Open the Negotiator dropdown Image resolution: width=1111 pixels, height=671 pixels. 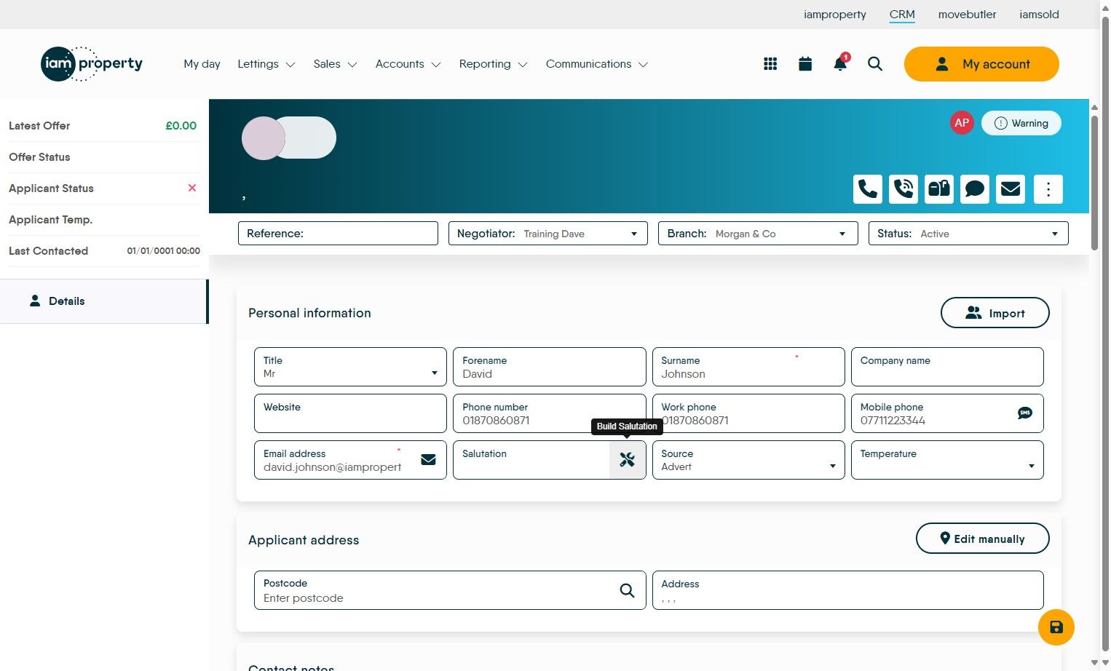[x=633, y=234]
